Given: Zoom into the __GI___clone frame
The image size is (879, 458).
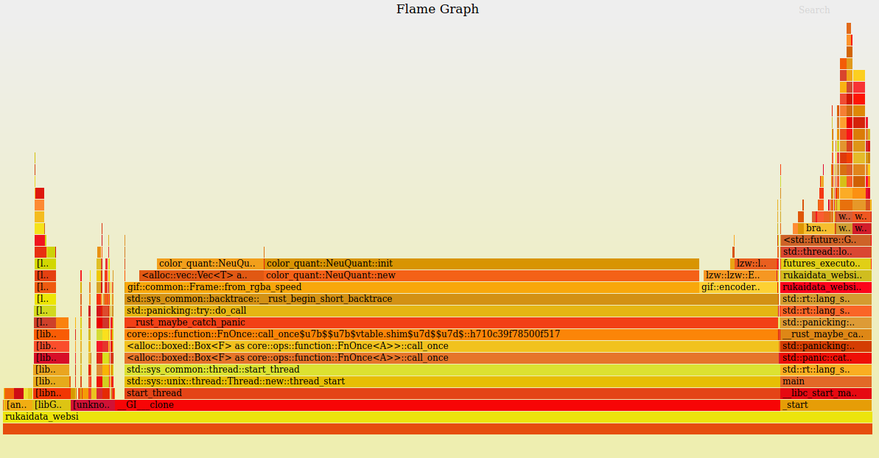Looking at the screenshot, I should click(x=447, y=406).
